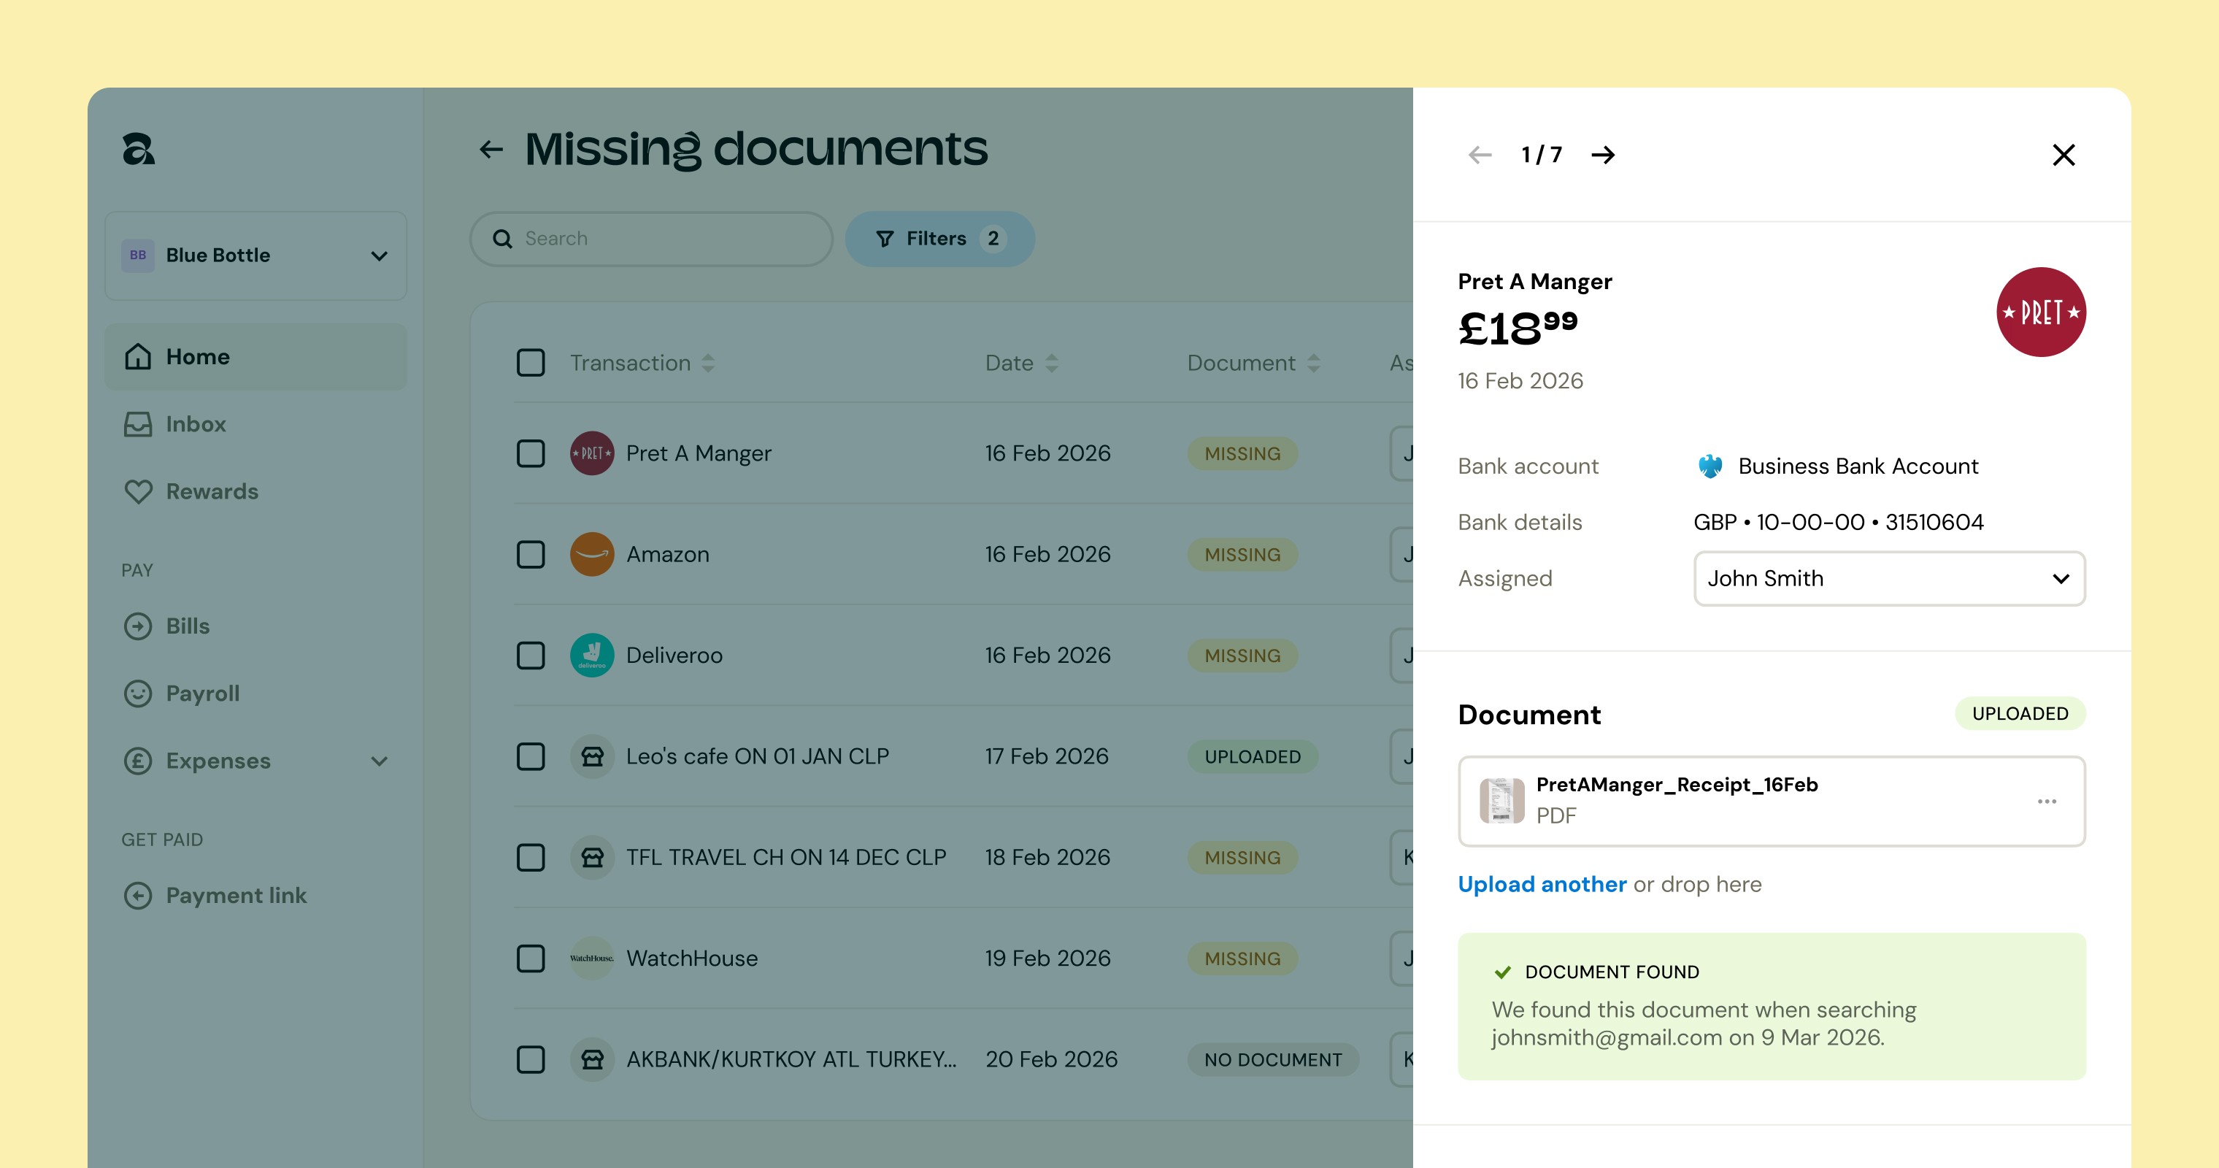Open receipt PDF thumbnail preview
Viewport: 2219px width, 1168px height.
(1501, 800)
